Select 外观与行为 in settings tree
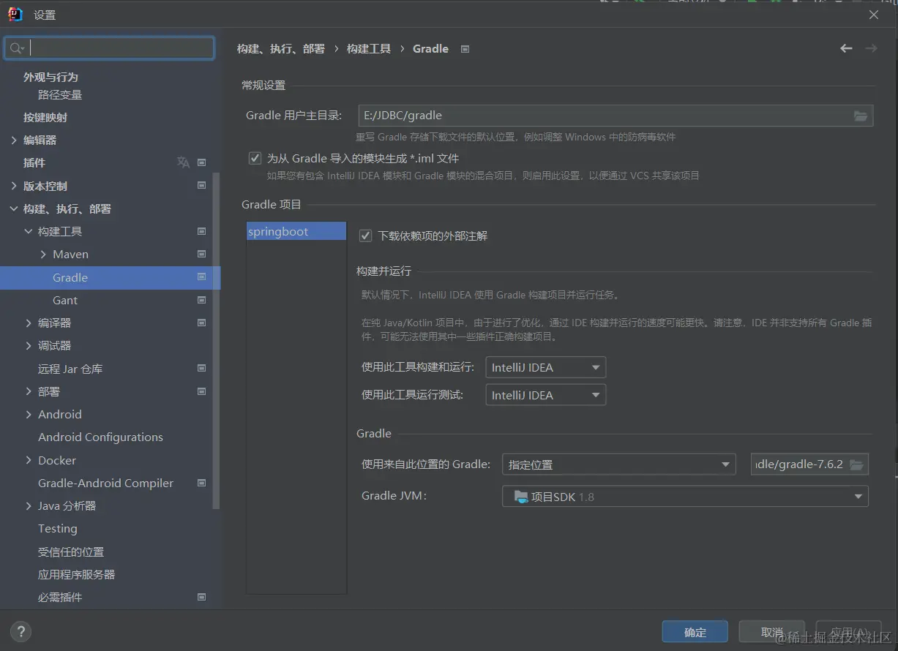 click(50, 77)
